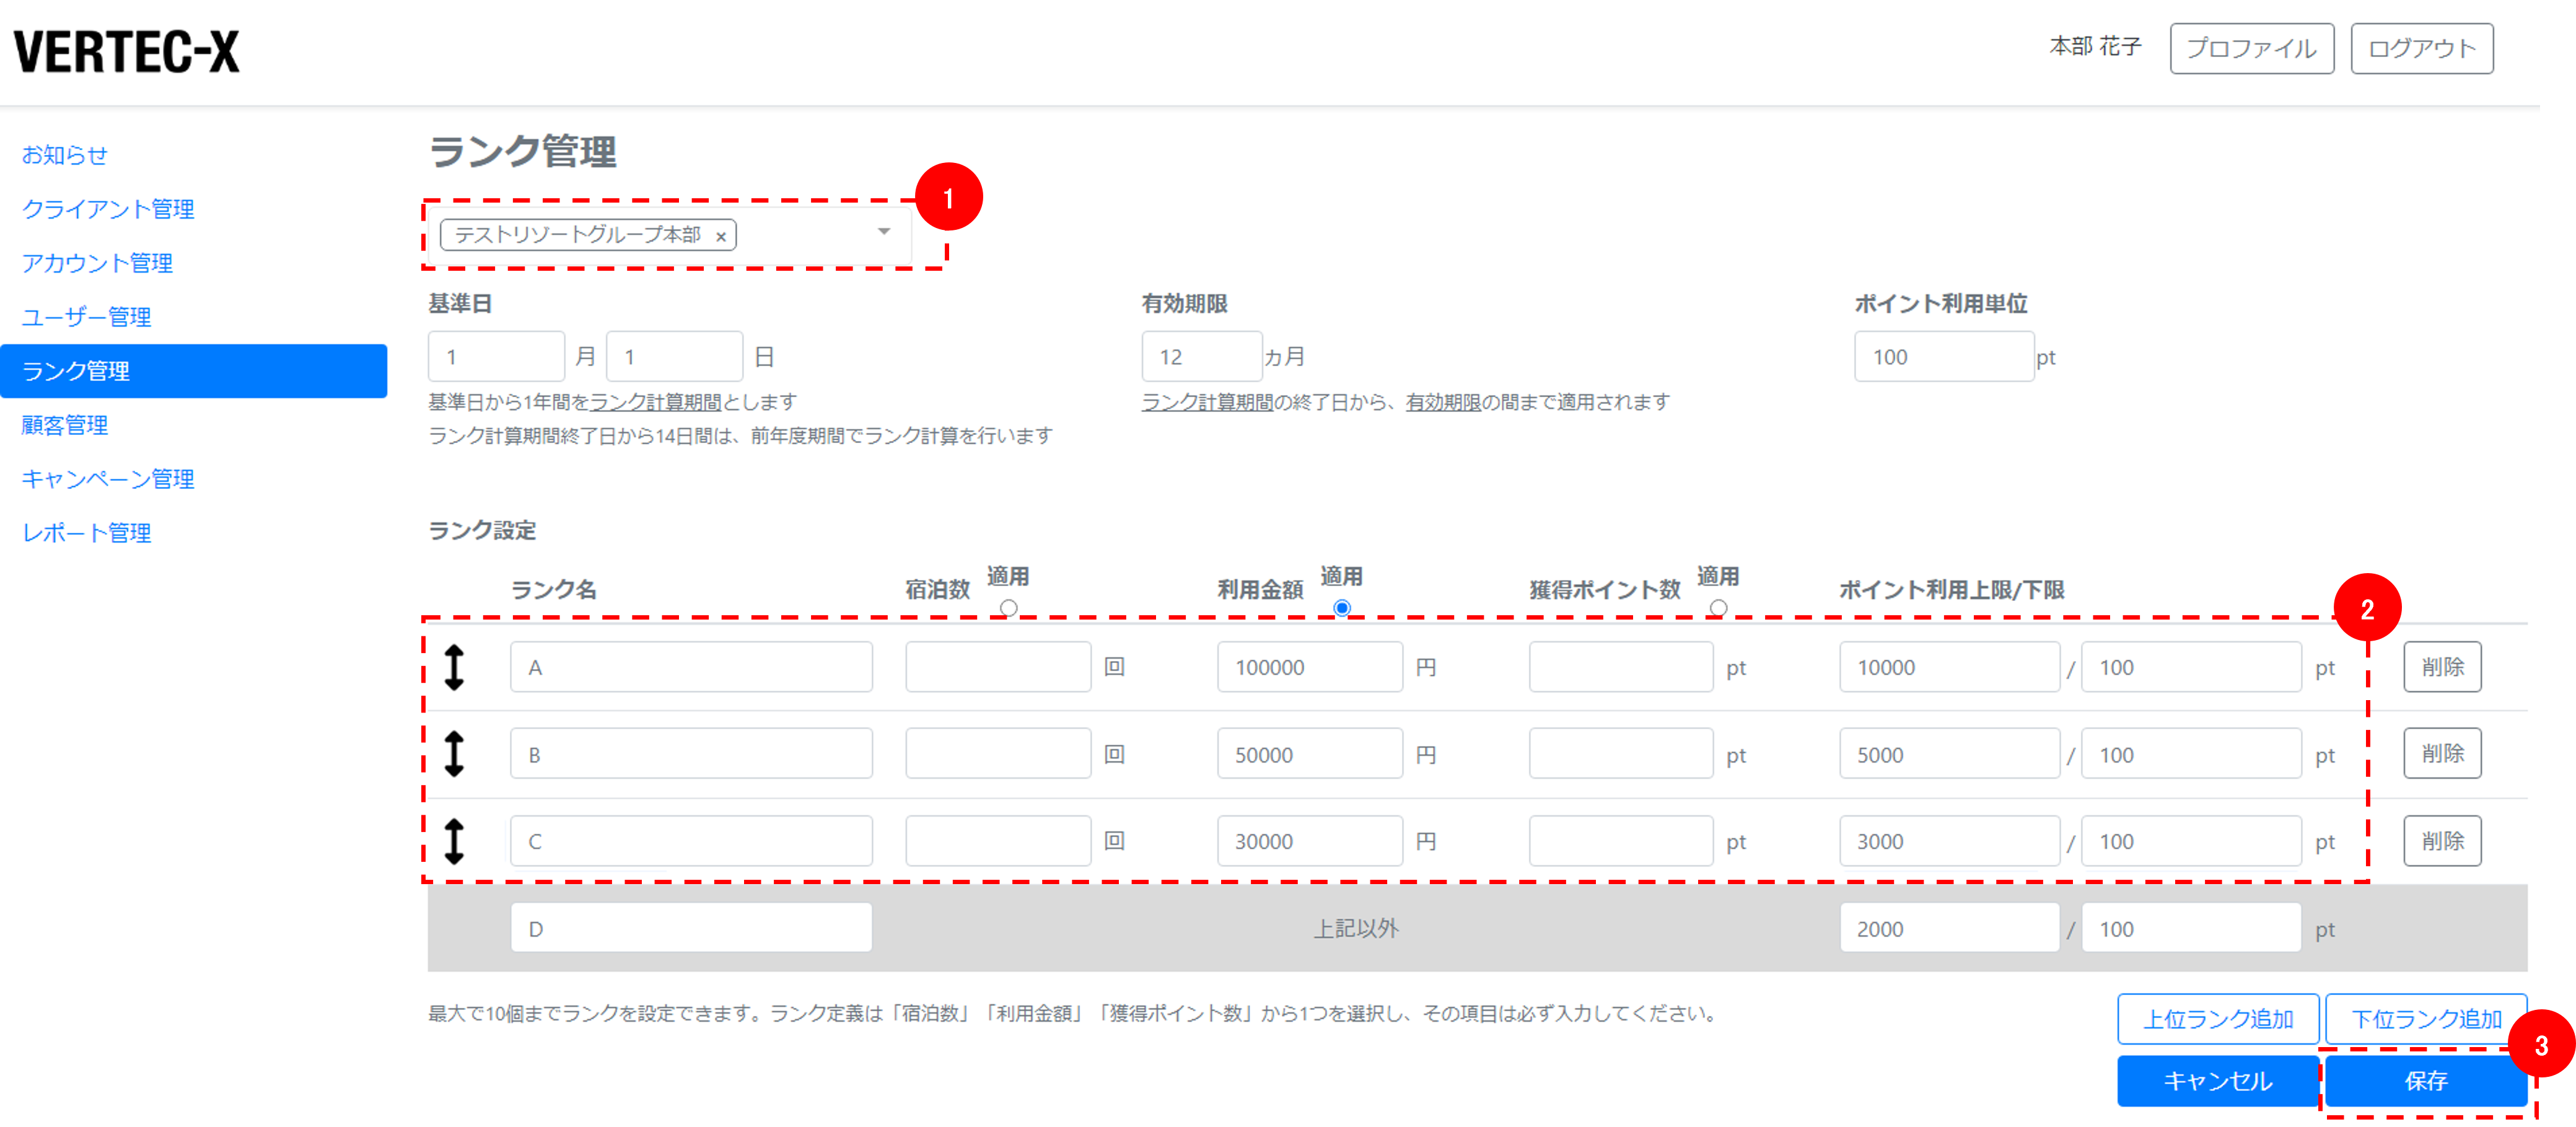
Task: Click the 基準日 month input field
Action: point(496,357)
